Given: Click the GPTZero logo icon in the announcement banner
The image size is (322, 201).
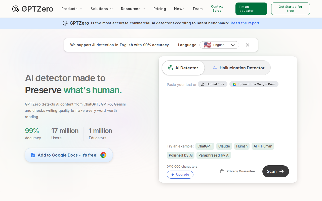Looking at the screenshot, I should pyautogui.click(x=65, y=23).
